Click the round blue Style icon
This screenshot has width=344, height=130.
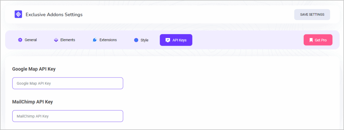(x=136, y=40)
